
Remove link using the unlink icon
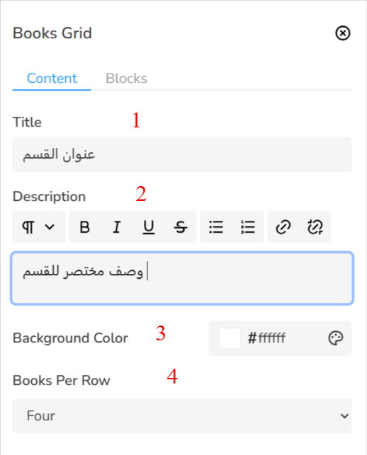(x=315, y=227)
